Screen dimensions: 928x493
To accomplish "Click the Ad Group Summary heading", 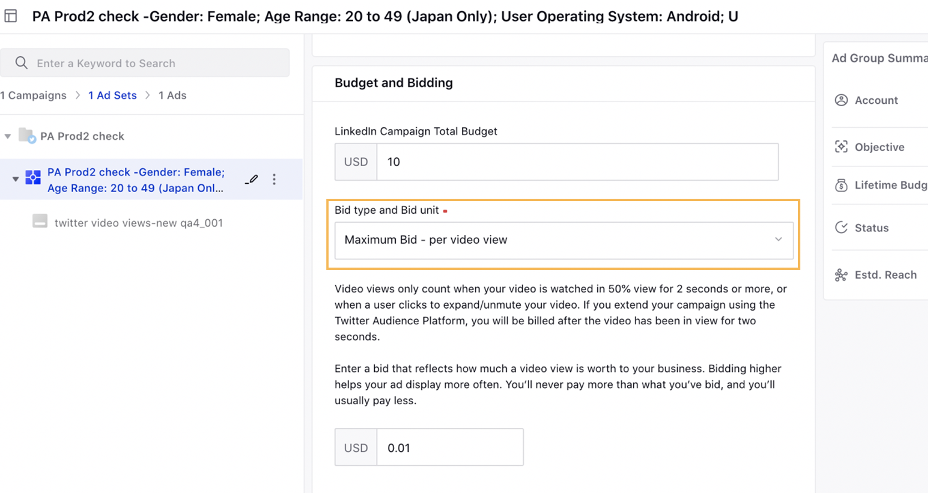I will 880,58.
